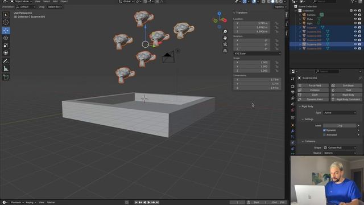Click lock icon beside Location X
The width and height of the screenshot is (364, 205).
click(276, 23)
